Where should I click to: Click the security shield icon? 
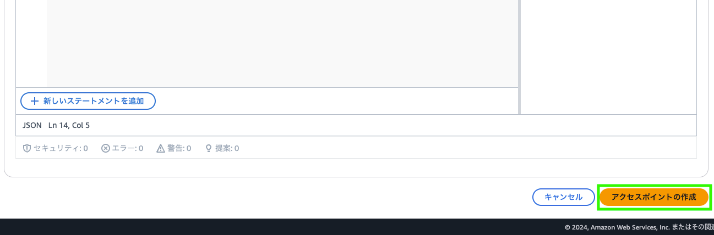coord(27,148)
